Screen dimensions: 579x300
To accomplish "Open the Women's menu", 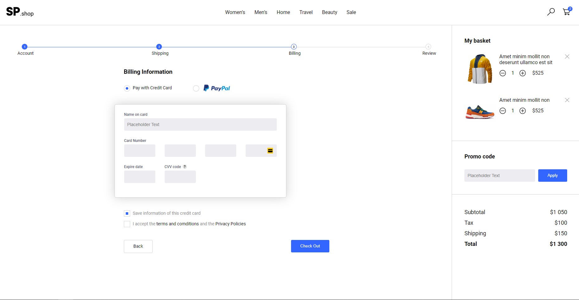I will pos(235,12).
